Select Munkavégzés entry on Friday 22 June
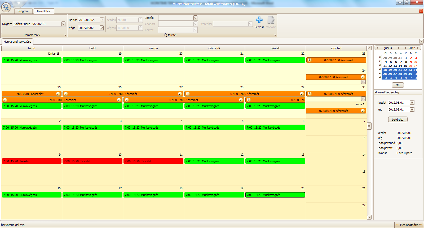This screenshot has height=228, width=424. [275, 60]
